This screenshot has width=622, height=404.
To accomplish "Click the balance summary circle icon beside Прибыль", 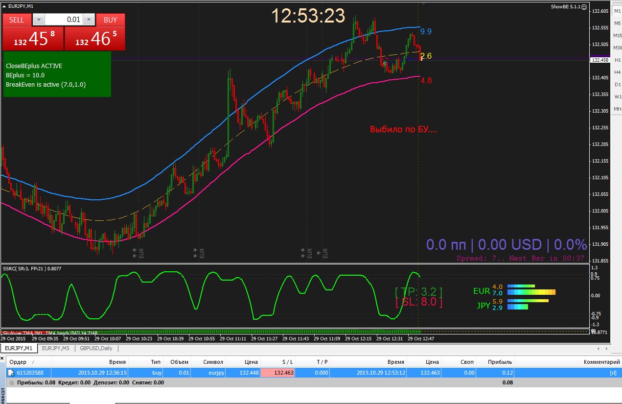I will click(x=12, y=382).
